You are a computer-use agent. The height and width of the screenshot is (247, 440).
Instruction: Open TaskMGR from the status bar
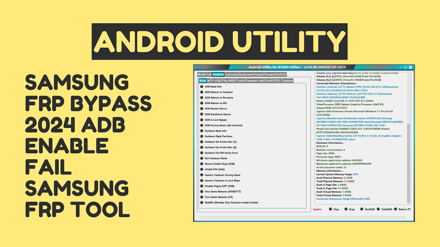(386, 209)
